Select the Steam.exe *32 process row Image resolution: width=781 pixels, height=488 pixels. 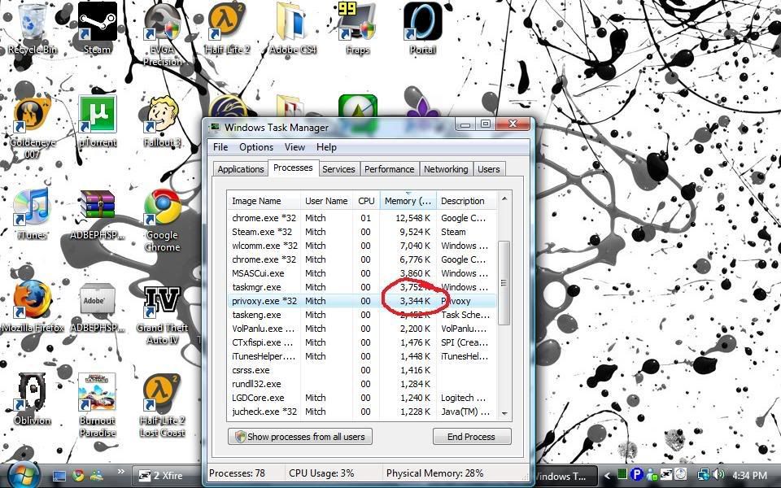[x=362, y=232]
